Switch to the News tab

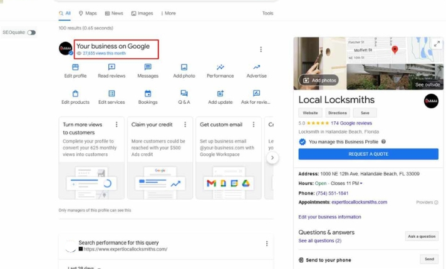click(114, 13)
